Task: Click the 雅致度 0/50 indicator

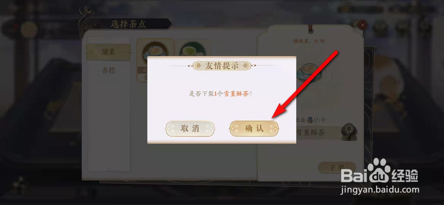Action: click(x=309, y=41)
